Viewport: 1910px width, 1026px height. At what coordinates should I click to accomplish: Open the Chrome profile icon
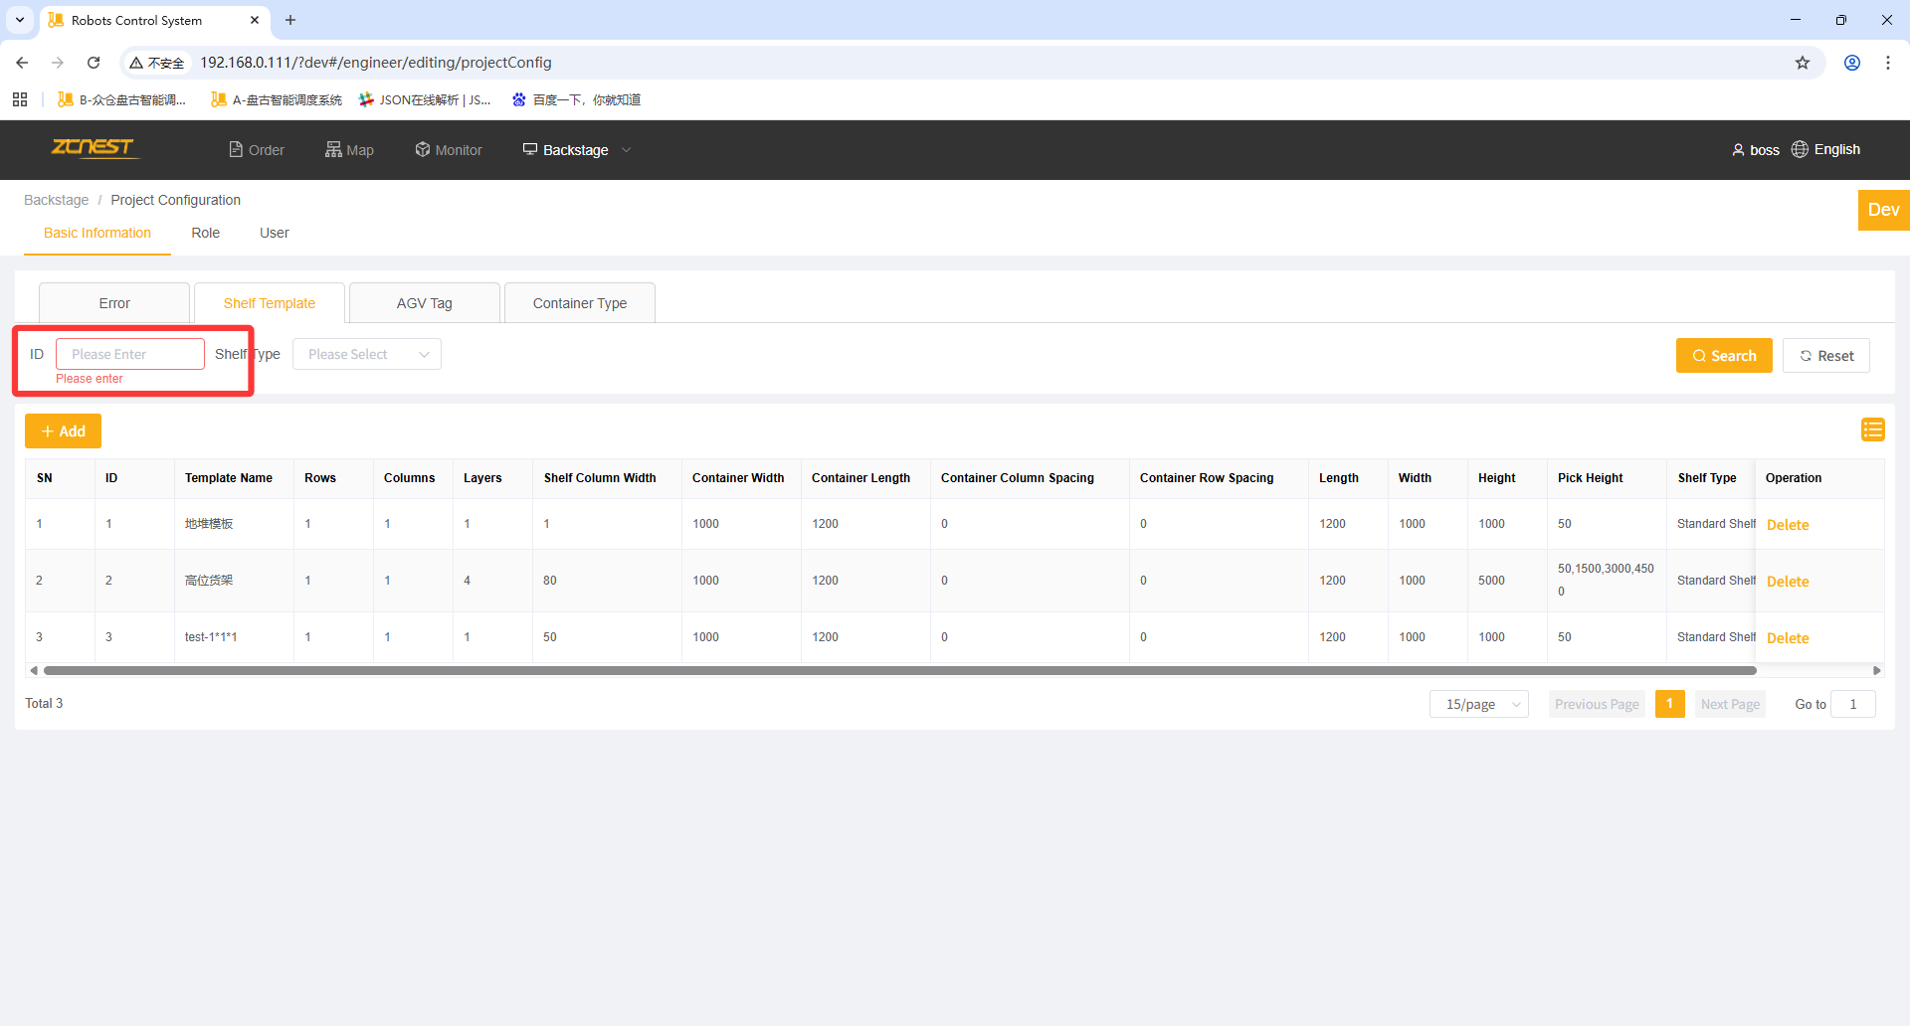(1851, 63)
